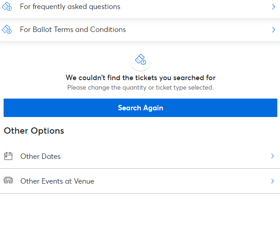Click the ticket icon next to Ballot Terms
The image size is (280, 239).
(x=7, y=29)
